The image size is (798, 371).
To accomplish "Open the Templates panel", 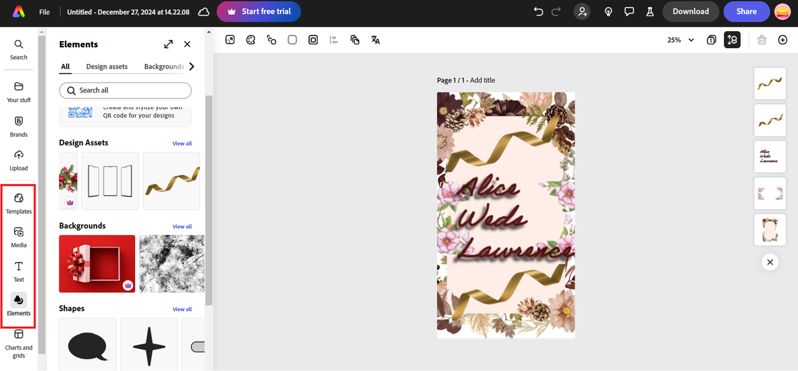I will [x=19, y=203].
